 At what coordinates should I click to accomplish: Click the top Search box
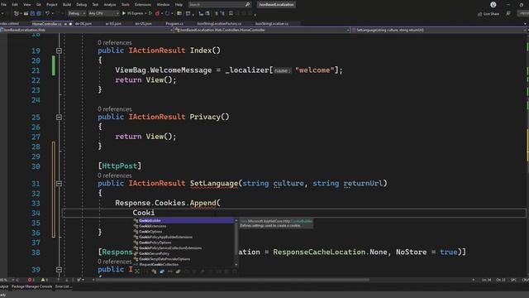[x=219, y=5]
